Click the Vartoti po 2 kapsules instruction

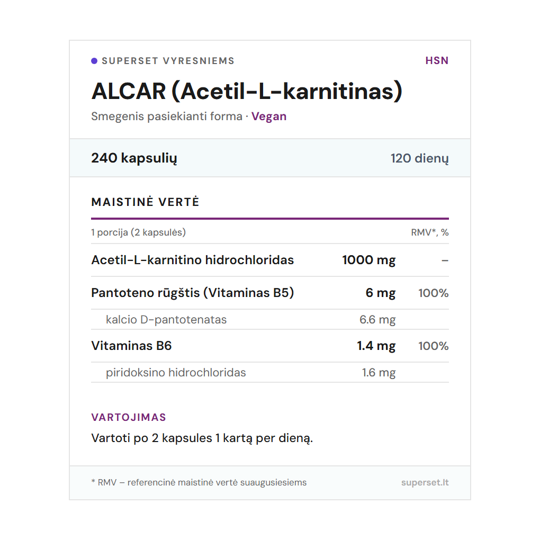click(202, 438)
